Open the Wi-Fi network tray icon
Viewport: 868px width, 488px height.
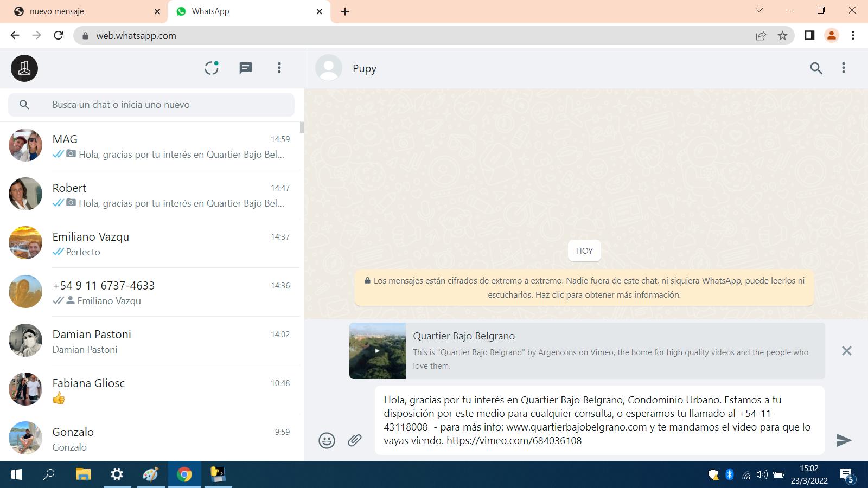pos(746,475)
